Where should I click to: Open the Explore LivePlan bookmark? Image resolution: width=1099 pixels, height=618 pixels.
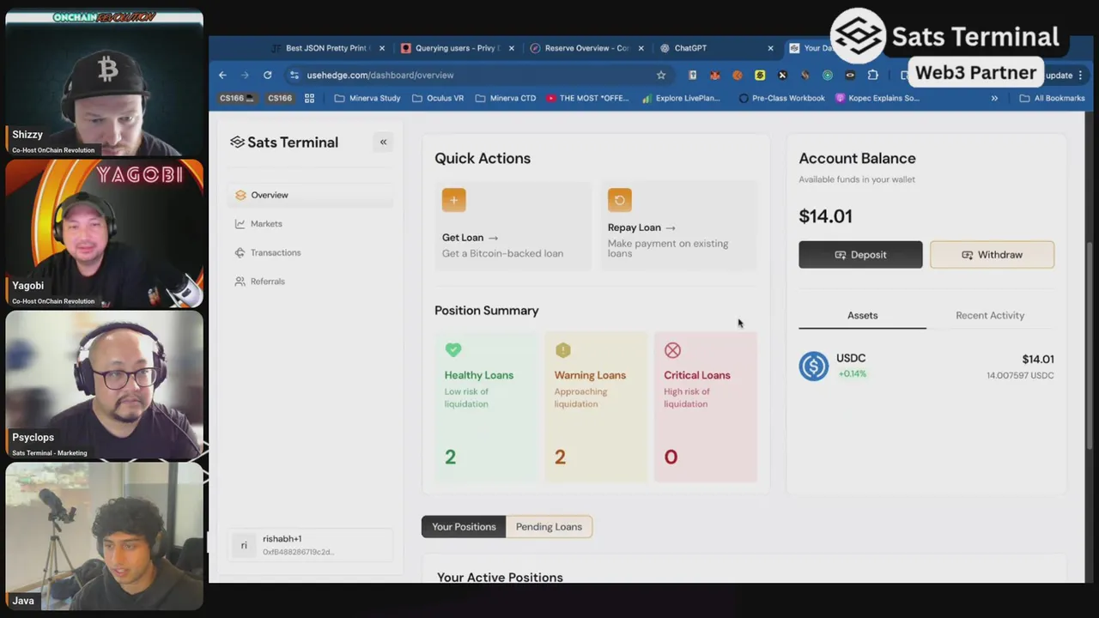tap(683, 98)
